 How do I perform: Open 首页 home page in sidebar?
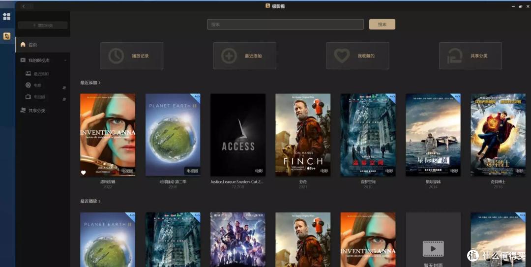[43, 45]
